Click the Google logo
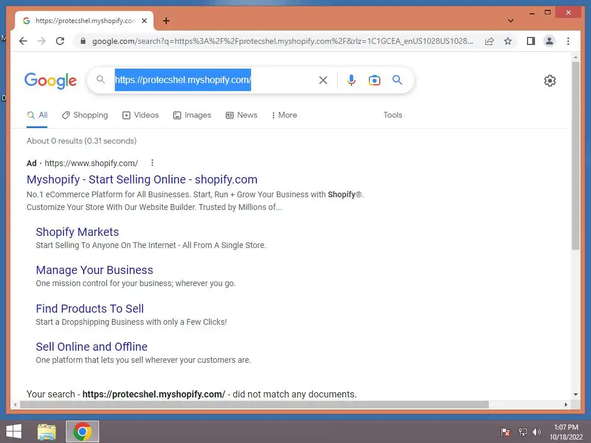Viewport: 591px width, 443px height. point(51,80)
